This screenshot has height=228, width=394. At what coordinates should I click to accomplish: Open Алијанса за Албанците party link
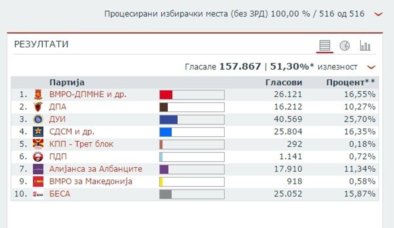tap(95, 169)
